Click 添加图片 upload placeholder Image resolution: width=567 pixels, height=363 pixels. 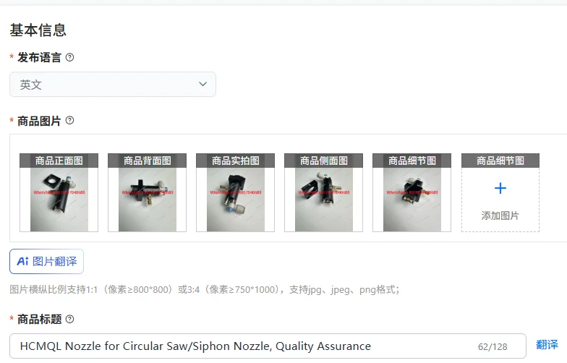point(500,200)
